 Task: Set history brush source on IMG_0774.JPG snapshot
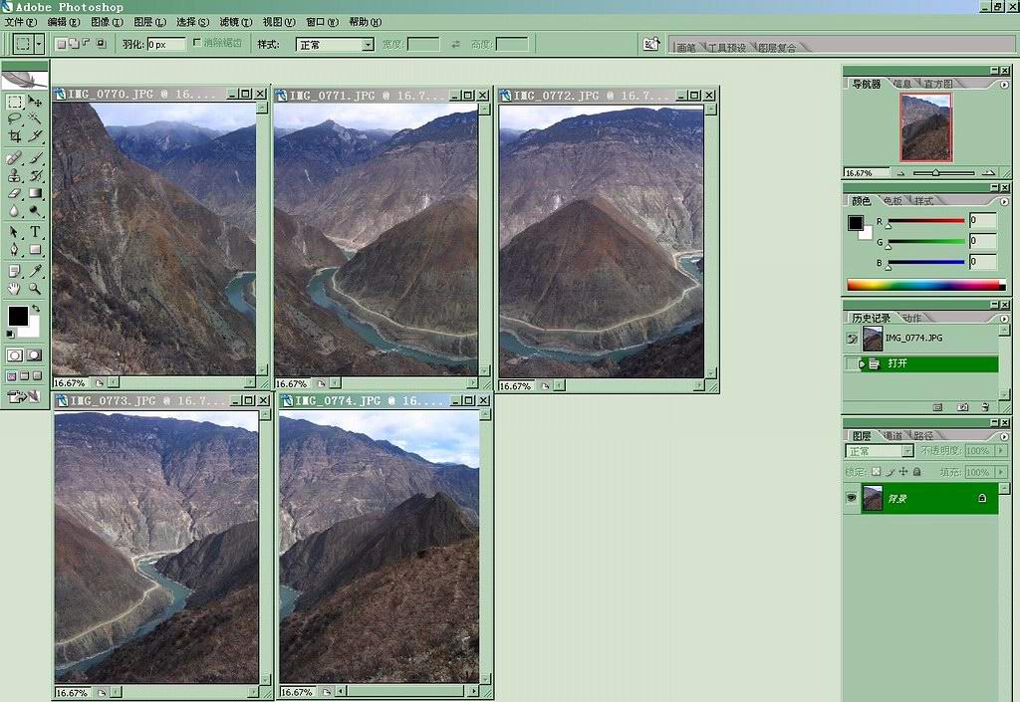point(852,339)
